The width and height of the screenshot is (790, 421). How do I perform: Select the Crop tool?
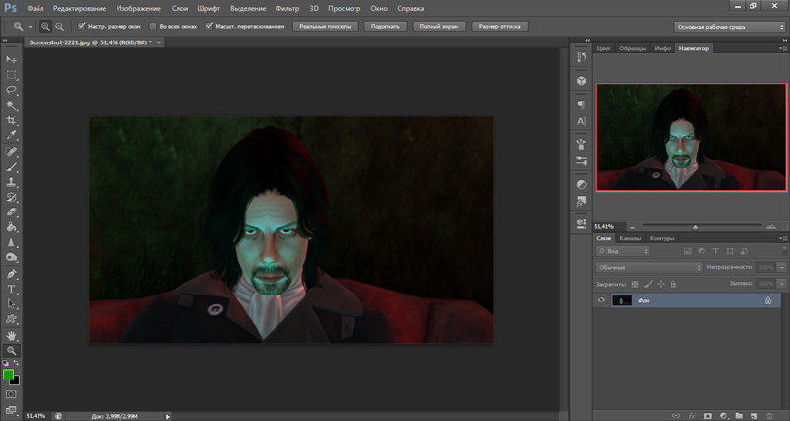[x=11, y=120]
